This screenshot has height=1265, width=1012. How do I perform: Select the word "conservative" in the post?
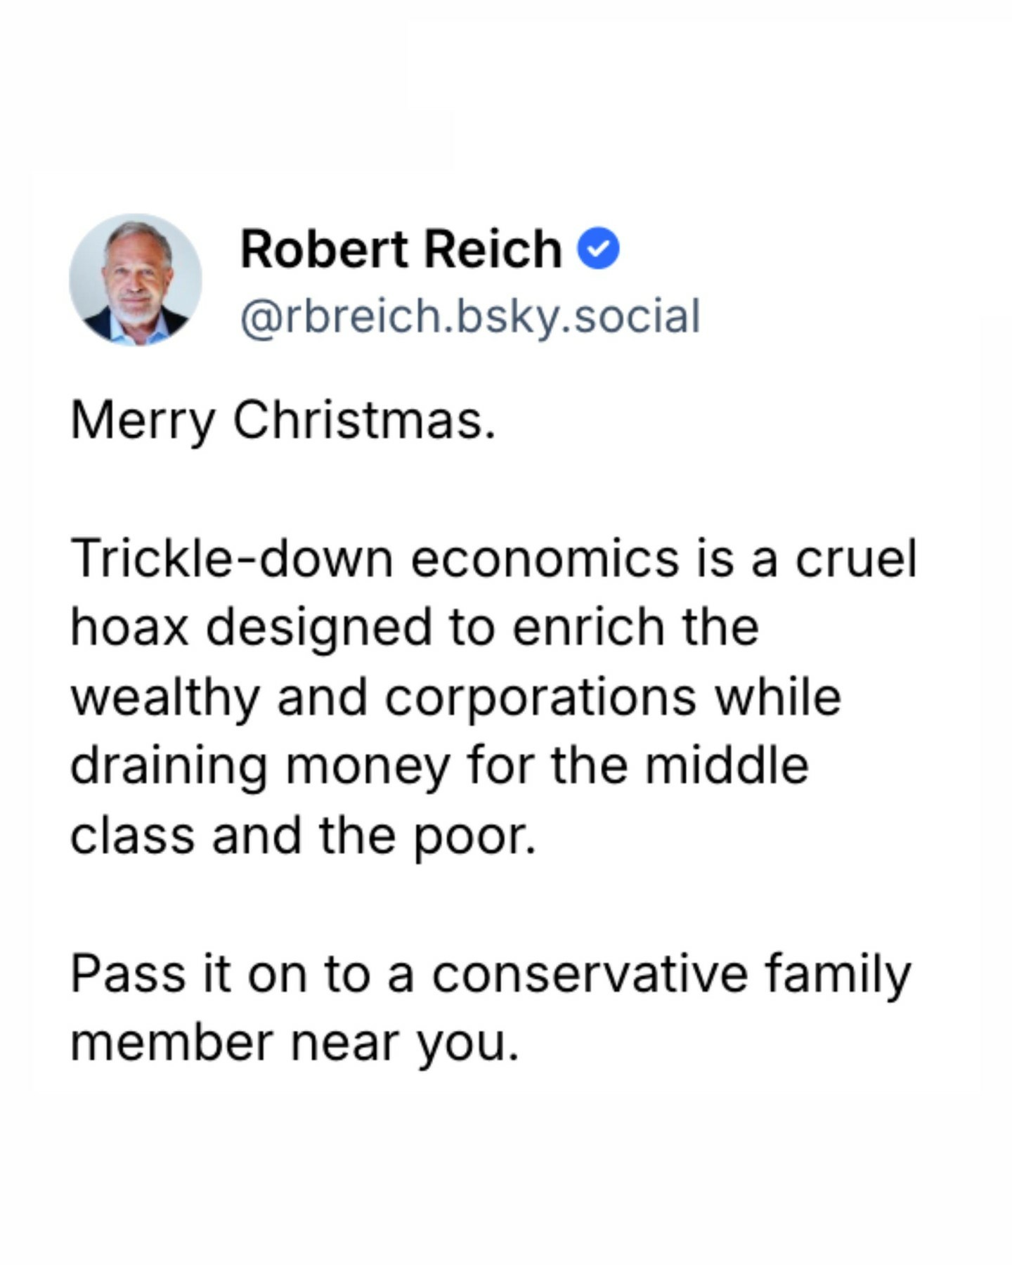tap(590, 974)
